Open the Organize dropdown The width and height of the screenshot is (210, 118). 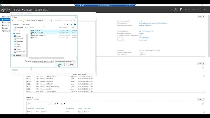(16, 24)
